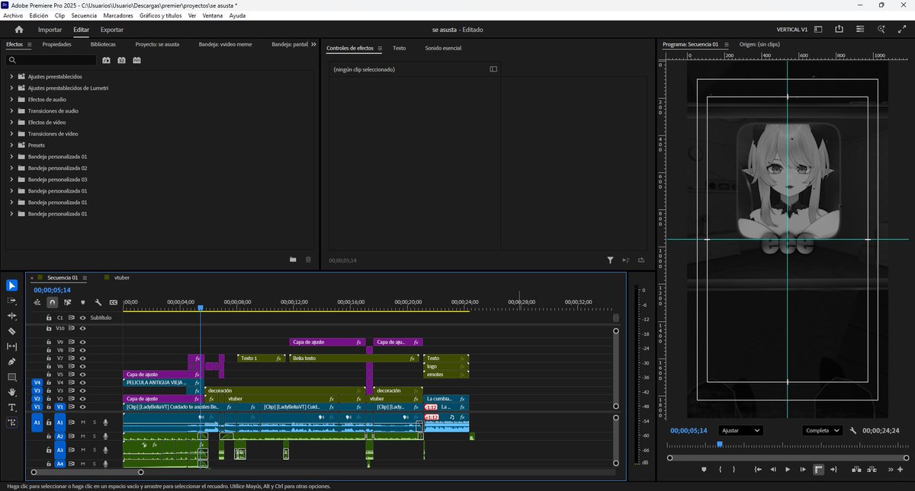The height and width of the screenshot is (491, 915).
Task: Hide track V2 output eye
Action: click(82, 398)
